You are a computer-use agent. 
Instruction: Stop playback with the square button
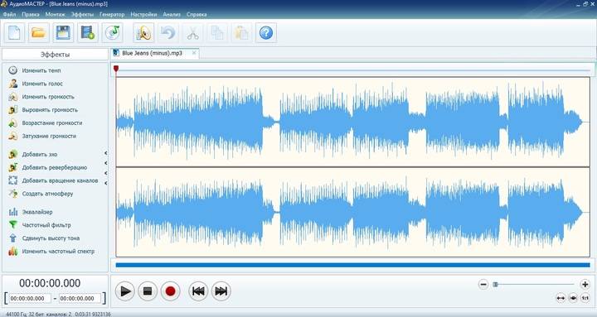click(148, 291)
